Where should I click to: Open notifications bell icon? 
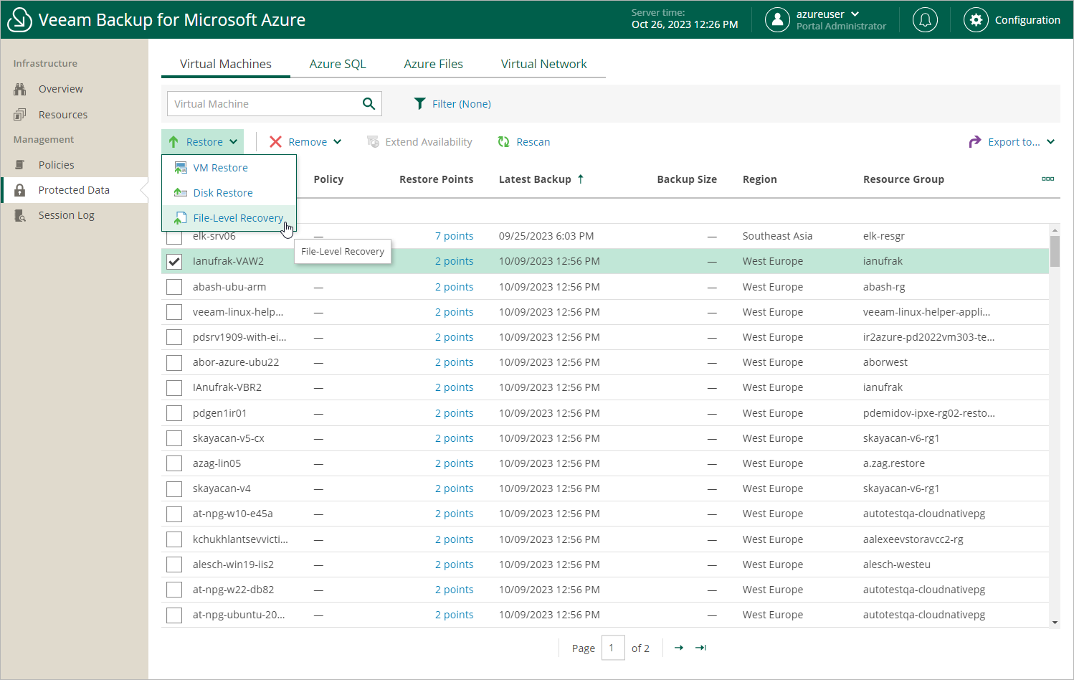(x=925, y=20)
